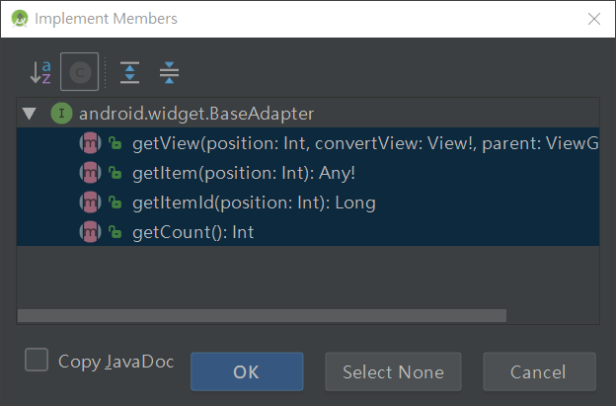Enable the Copy JavaDoc checkbox

pyautogui.click(x=37, y=360)
